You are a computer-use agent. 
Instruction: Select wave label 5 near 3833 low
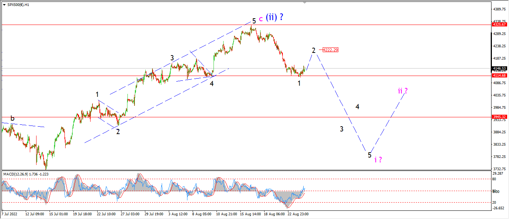(370, 155)
